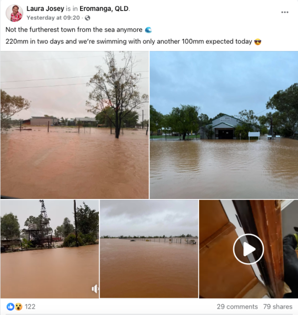
Task: Open the wide flooded plain fence photo
Action: point(149,249)
